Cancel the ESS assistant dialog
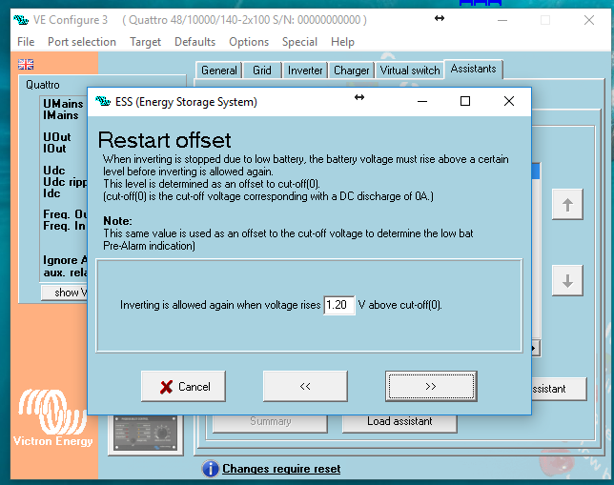Image resolution: width=614 pixels, height=485 pixels. (x=183, y=386)
